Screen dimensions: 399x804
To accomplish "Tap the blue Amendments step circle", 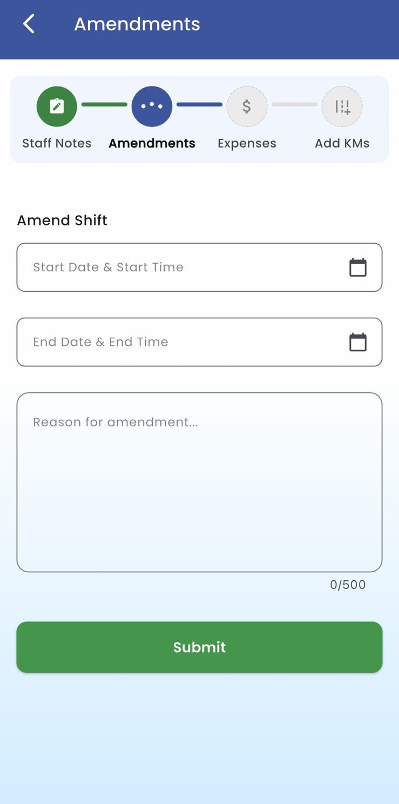I will (152, 106).
